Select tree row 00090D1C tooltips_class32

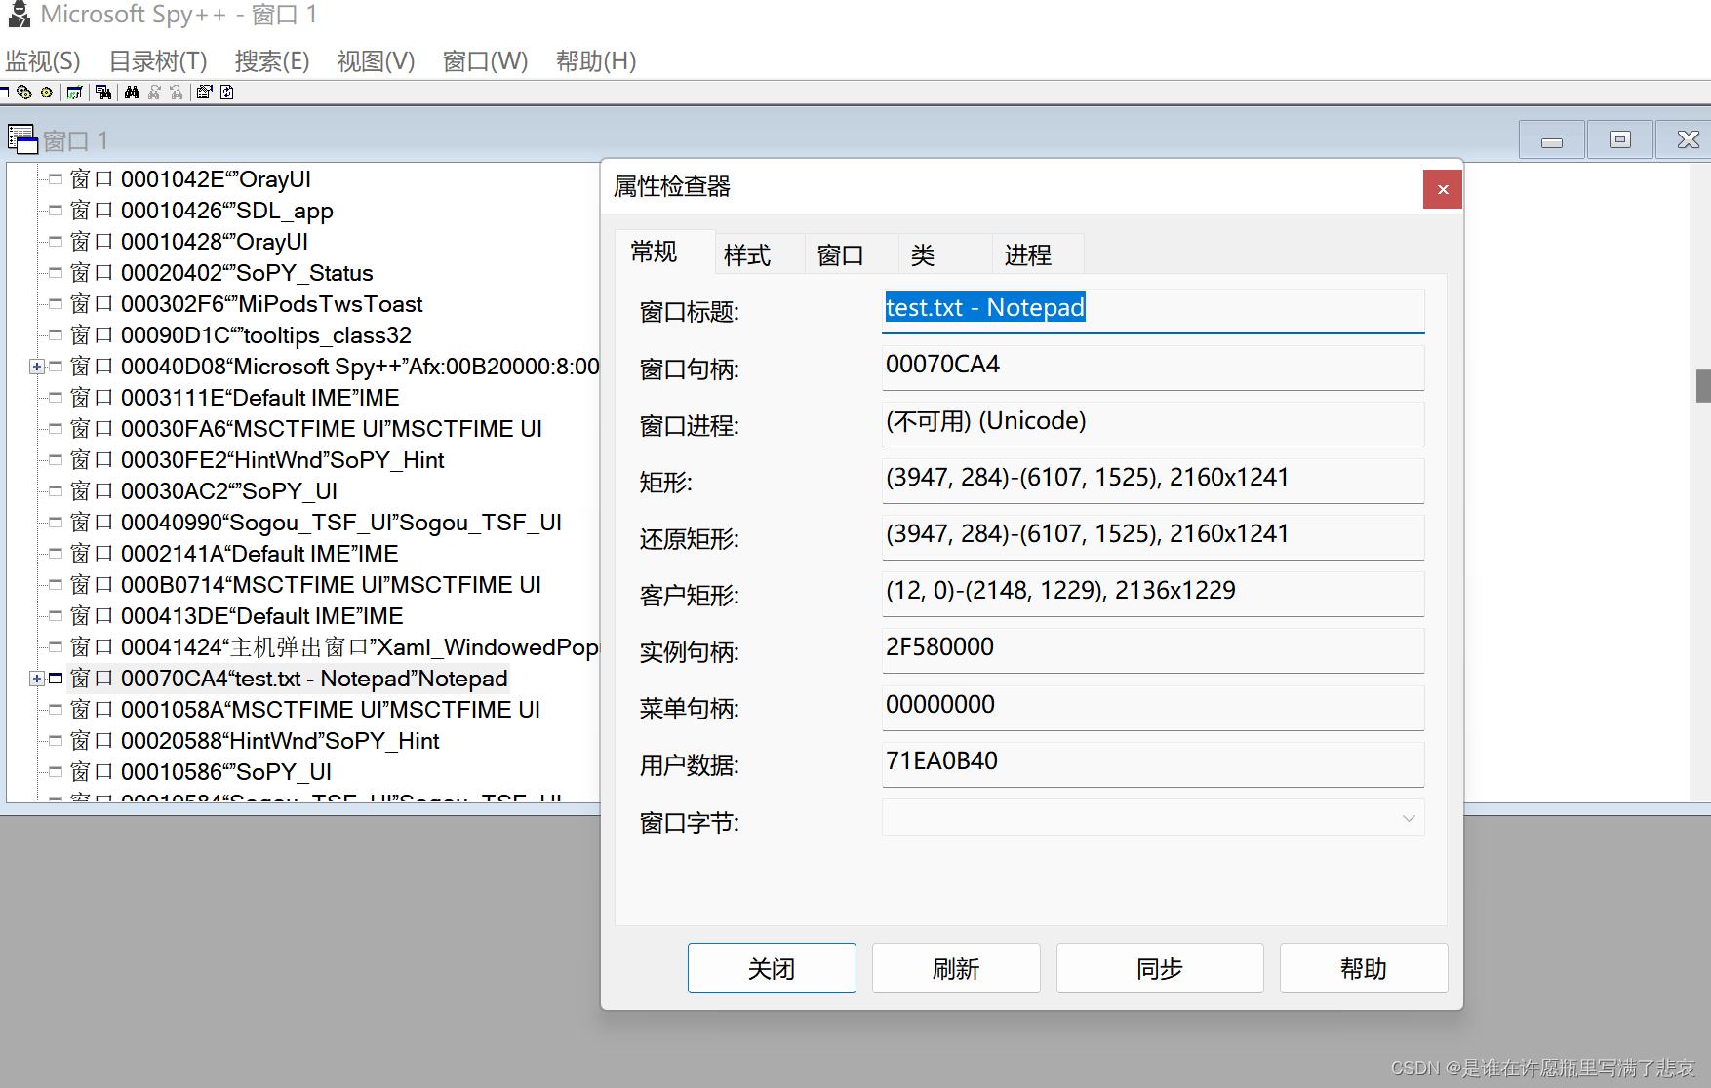241,335
